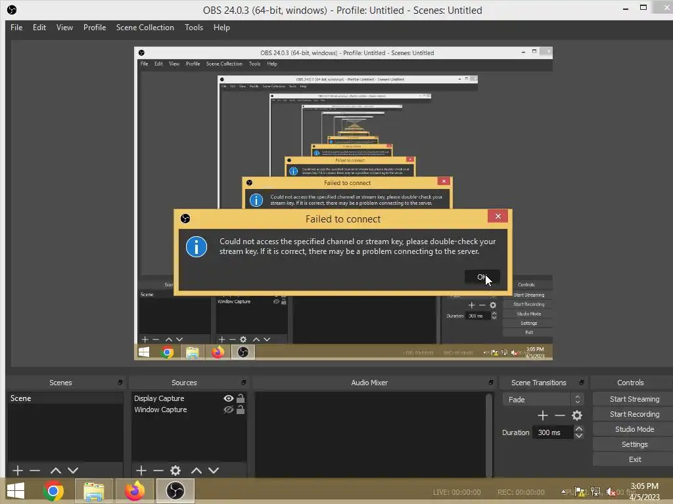
Task: Click the volume tray icon
Action: pyautogui.click(x=611, y=492)
